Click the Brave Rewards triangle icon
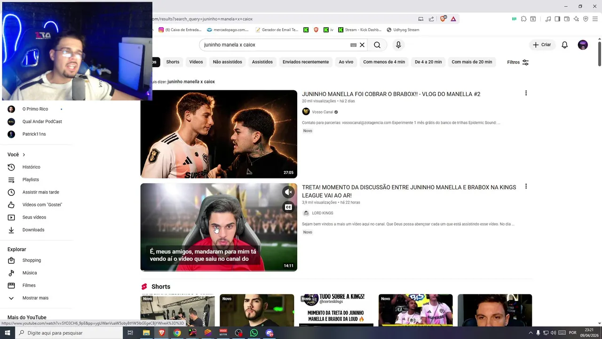The width and height of the screenshot is (602, 339). [x=453, y=19]
